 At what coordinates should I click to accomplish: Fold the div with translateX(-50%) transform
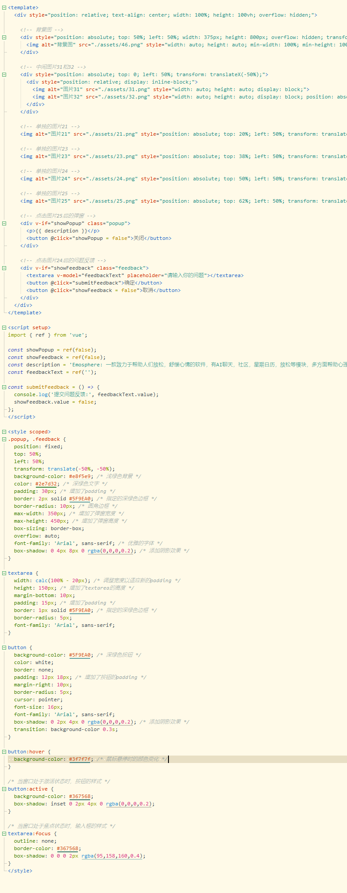click(4, 74)
